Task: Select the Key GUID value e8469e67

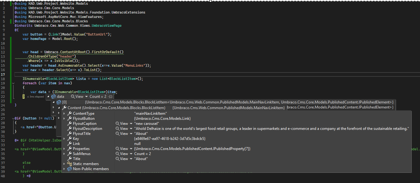Action: [x=170, y=139]
